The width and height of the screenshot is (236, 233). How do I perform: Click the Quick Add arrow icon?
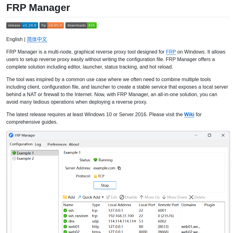click(79, 197)
